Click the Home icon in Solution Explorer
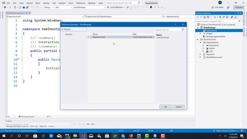The width and height of the screenshot is (247, 139). coord(205,17)
